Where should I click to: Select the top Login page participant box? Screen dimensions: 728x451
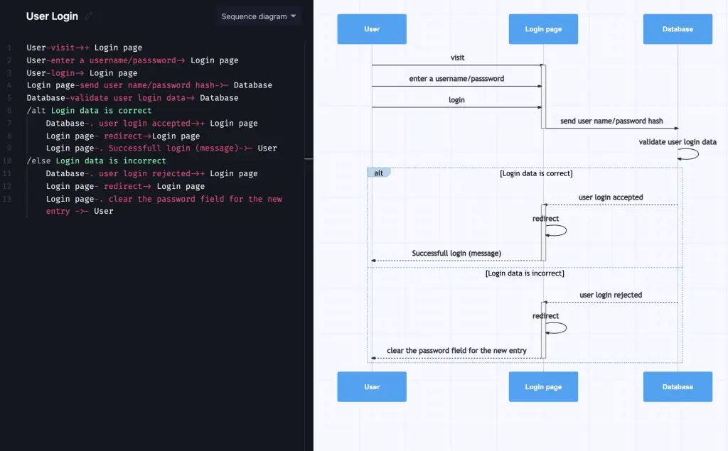(x=543, y=29)
